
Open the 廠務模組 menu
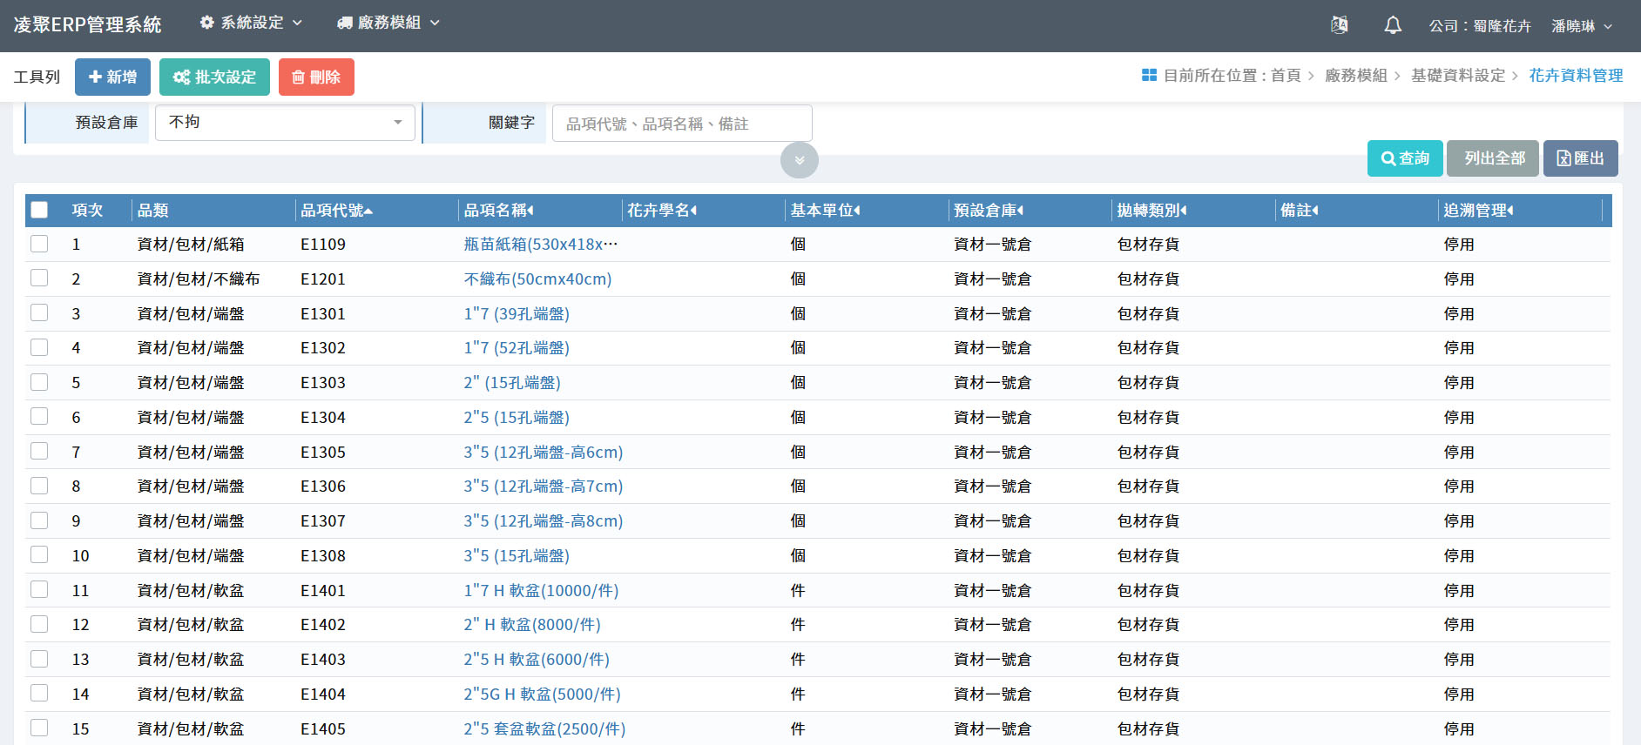[388, 23]
